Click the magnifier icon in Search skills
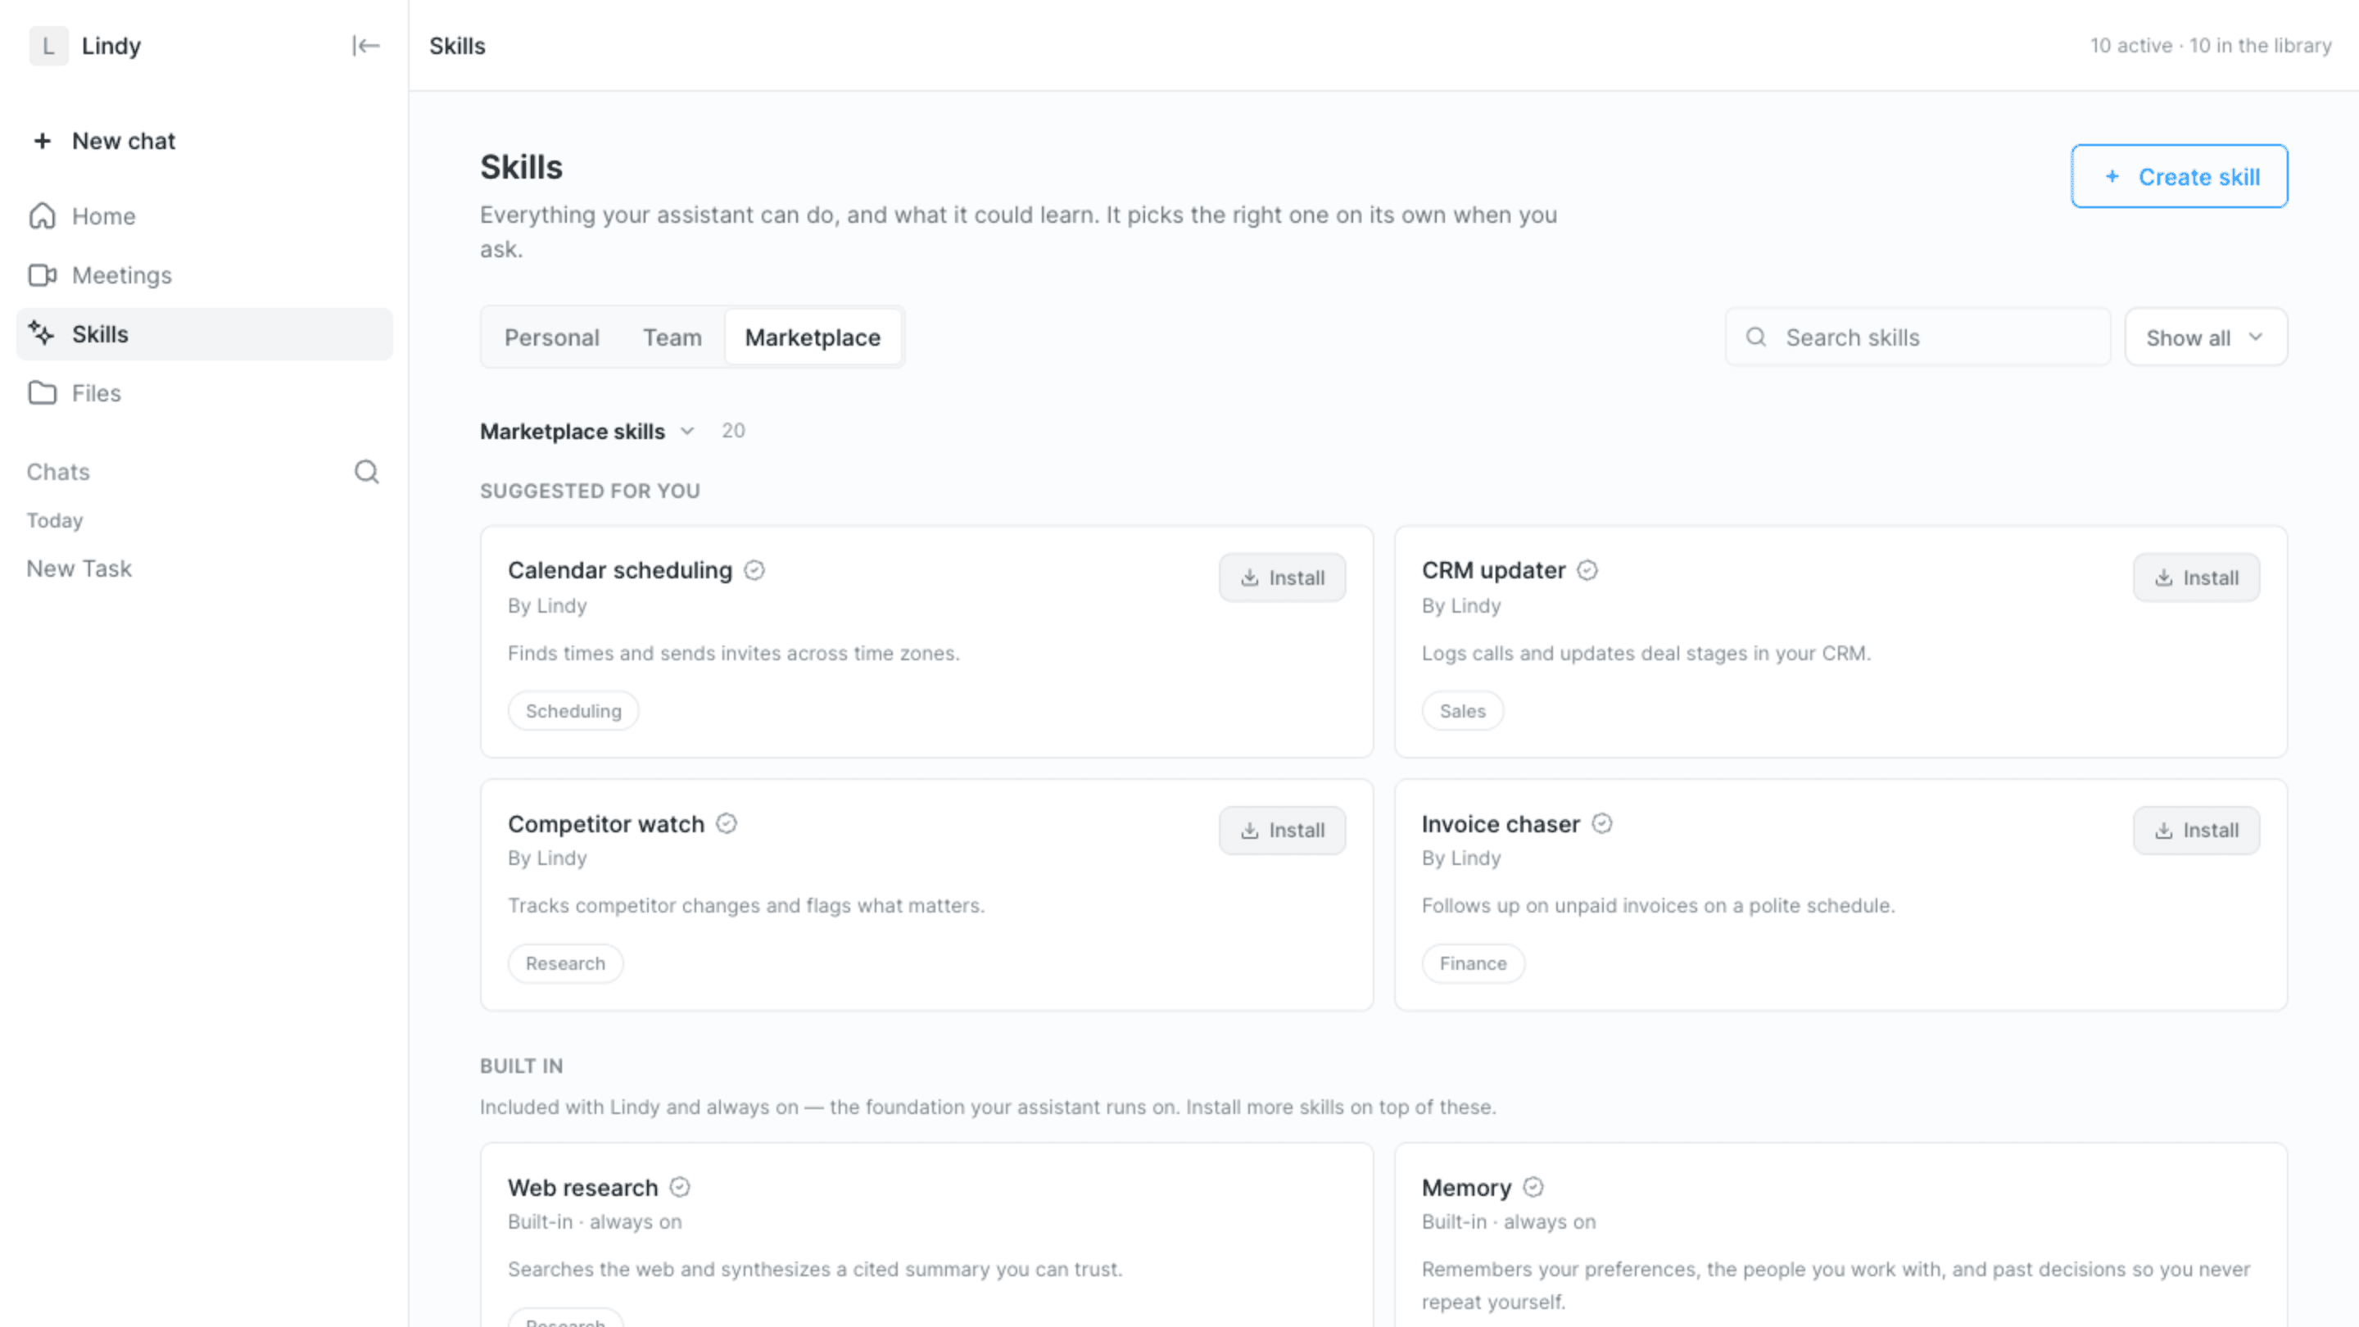2359x1327 pixels. (1755, 337)
